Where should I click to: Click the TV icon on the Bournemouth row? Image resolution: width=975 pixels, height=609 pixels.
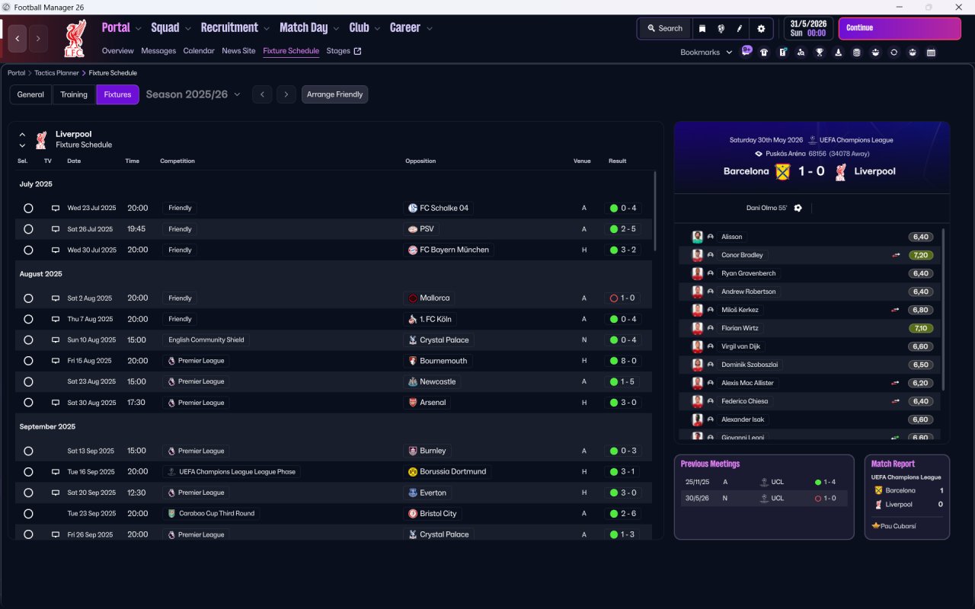[56, 361]
